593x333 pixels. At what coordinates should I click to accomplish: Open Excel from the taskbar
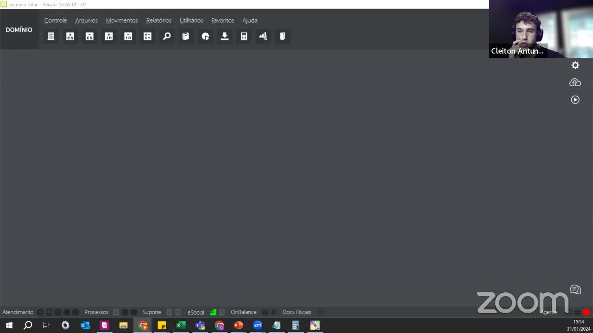[x=181, y=326]
